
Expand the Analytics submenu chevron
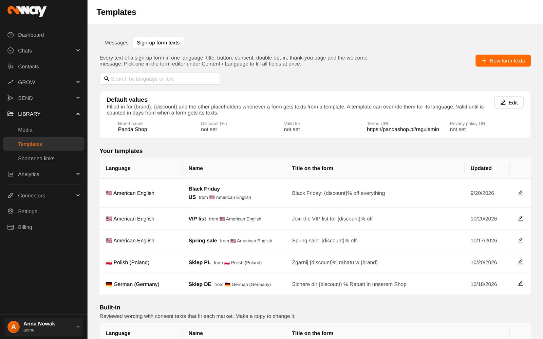point(78,174)
